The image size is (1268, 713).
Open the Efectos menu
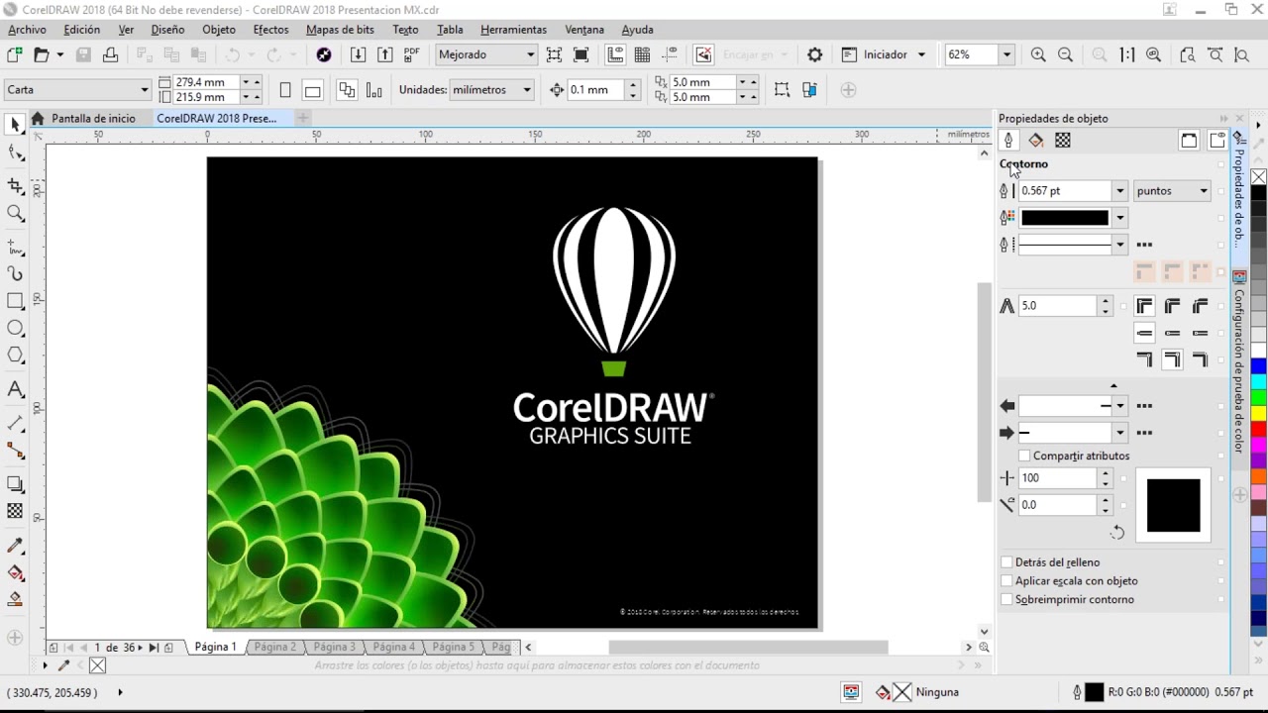point(270,30)
